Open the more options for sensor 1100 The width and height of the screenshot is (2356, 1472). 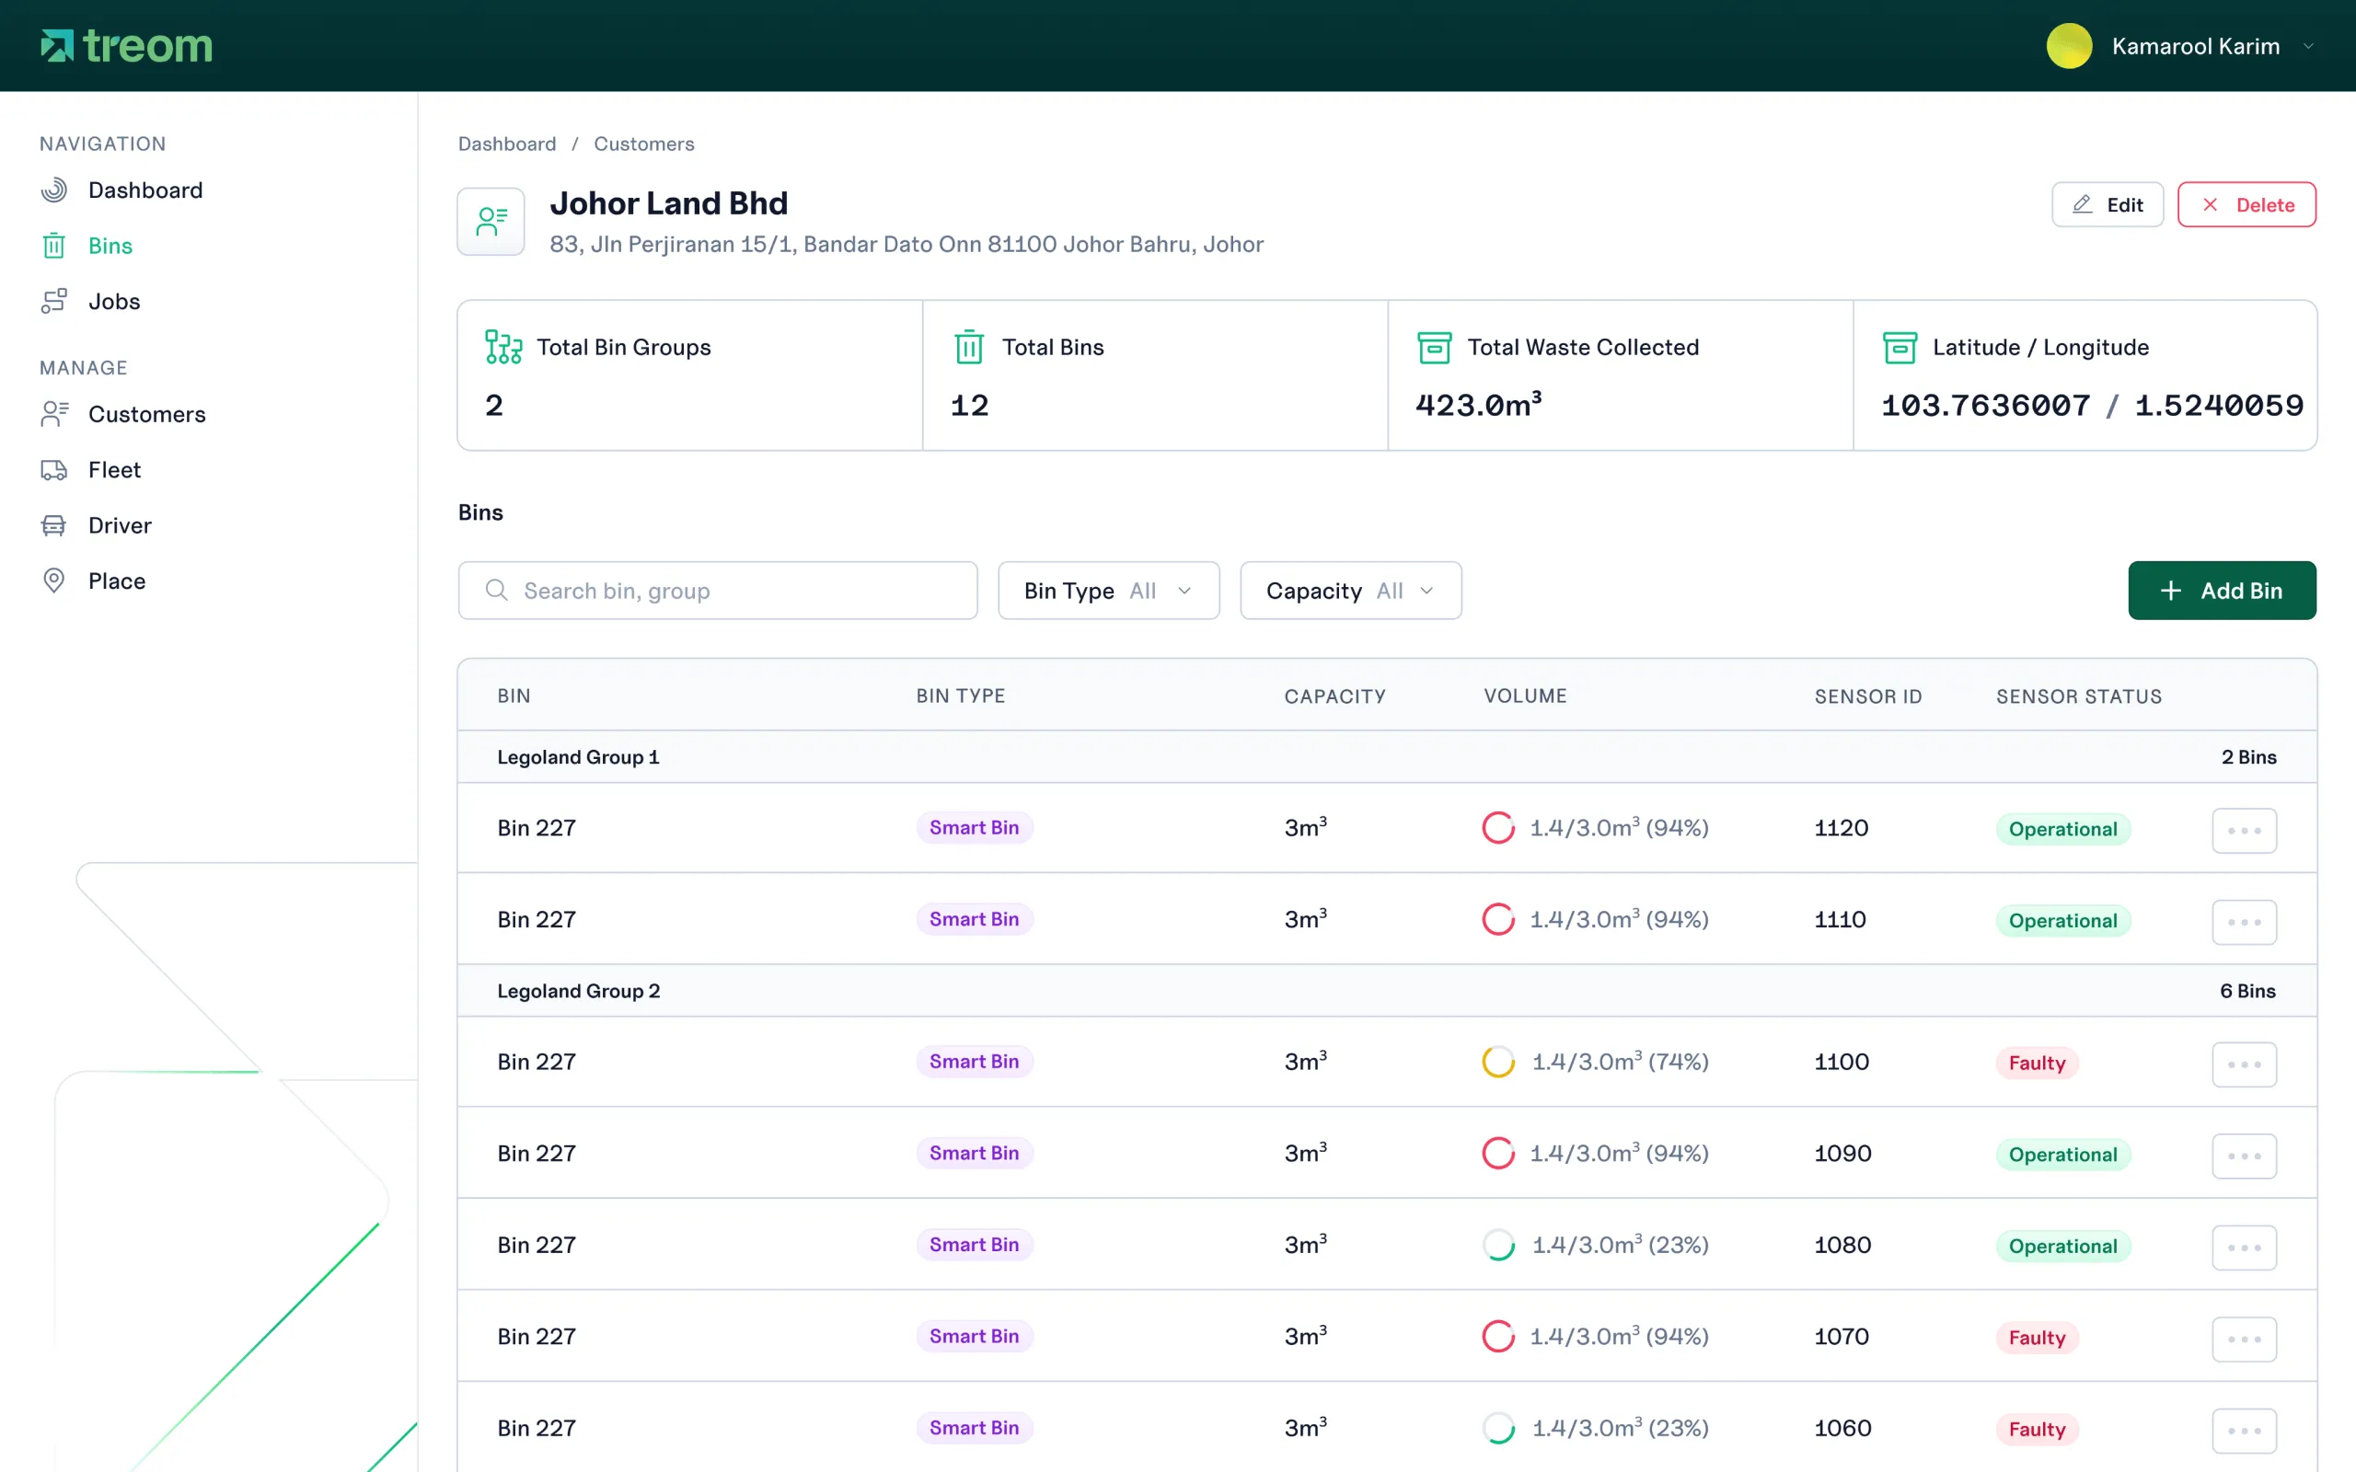coord(2244,1064)
